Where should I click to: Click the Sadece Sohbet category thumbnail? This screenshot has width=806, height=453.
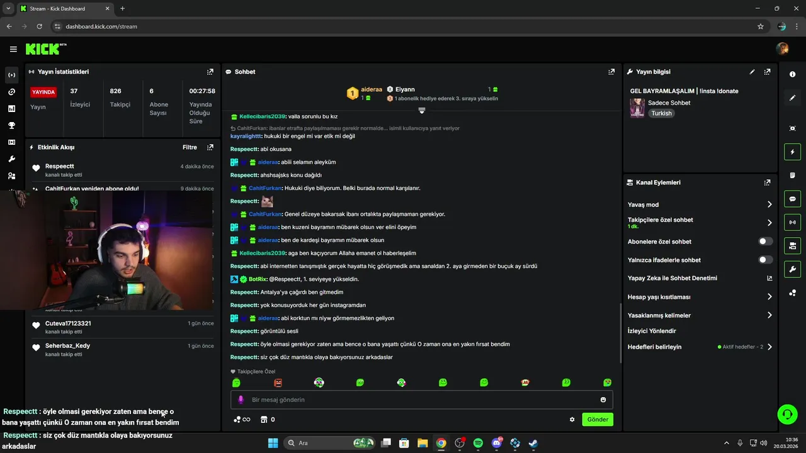click(637, 108)
